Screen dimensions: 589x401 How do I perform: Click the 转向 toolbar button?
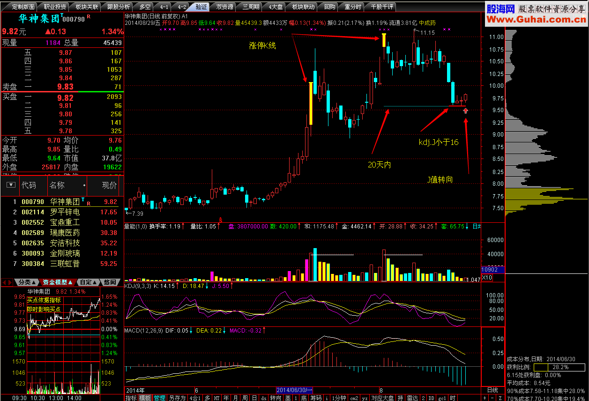pos(276,398)
